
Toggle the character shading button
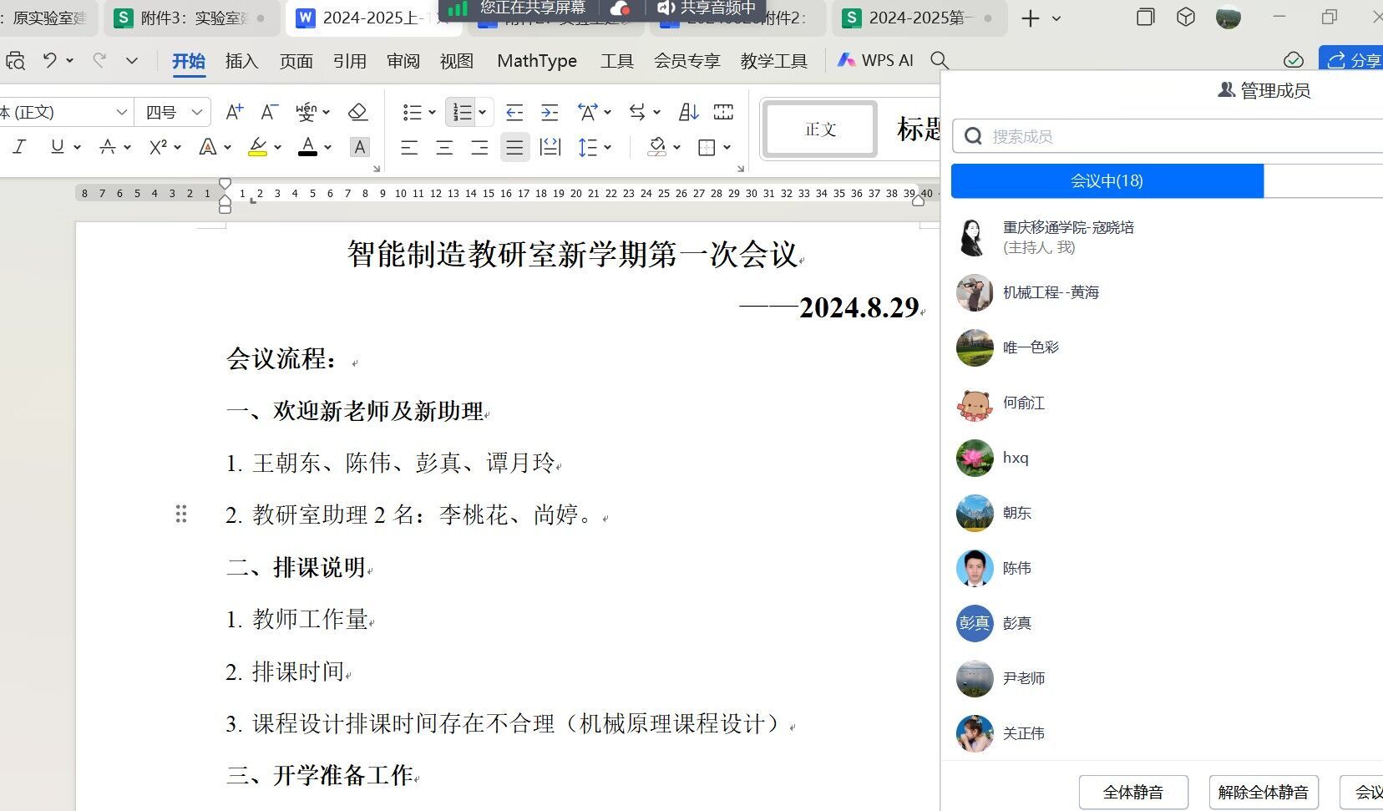click(360, 148)
